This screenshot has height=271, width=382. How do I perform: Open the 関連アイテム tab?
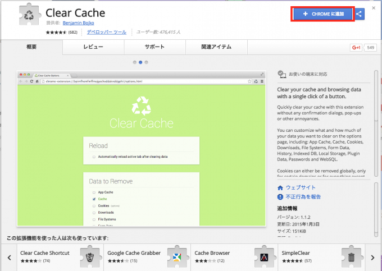(x=216, y=47)
